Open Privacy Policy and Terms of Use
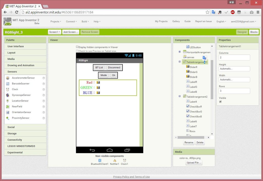The image size is (263, 181). pos(131,177)
